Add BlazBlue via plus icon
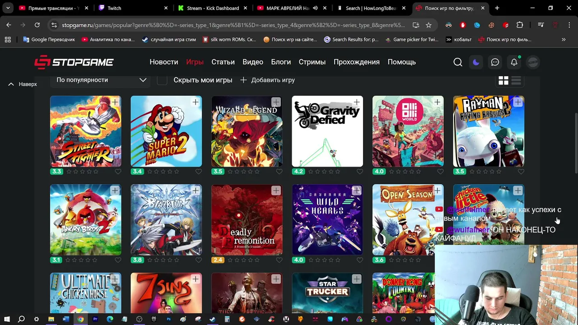 pyautogui.click(x=195, y=191)
